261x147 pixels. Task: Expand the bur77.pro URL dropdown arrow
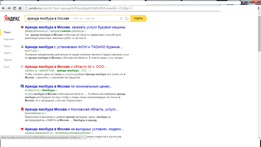pyautogui.click(x=38, y=51)
